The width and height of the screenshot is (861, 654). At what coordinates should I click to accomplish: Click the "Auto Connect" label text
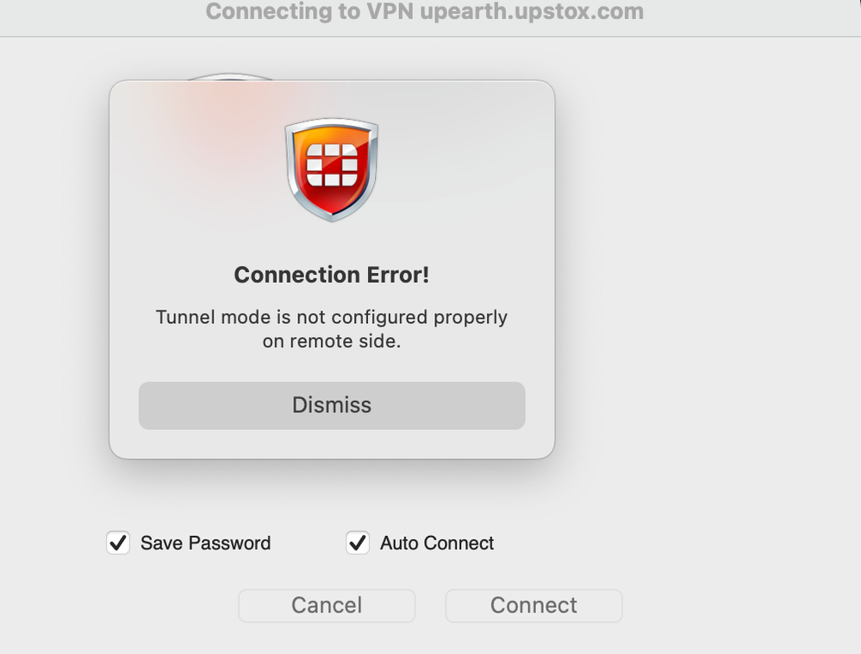[x=437, y=543]
